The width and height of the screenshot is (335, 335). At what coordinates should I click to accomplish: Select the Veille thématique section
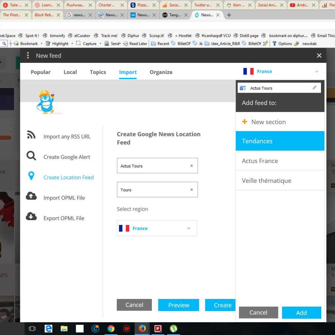280,181
